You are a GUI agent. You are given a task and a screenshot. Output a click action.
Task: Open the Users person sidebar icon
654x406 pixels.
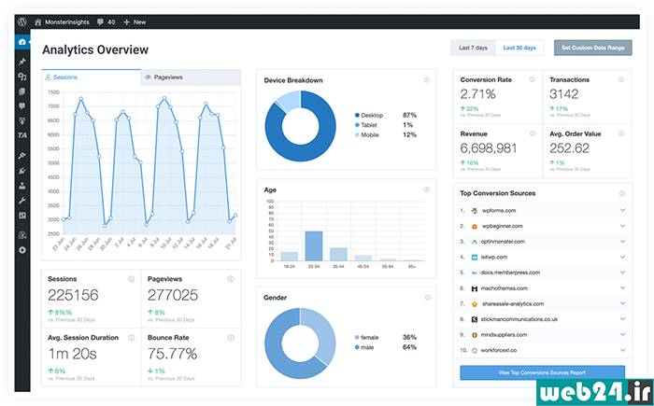pyautogui.click(x=22, y=186)
